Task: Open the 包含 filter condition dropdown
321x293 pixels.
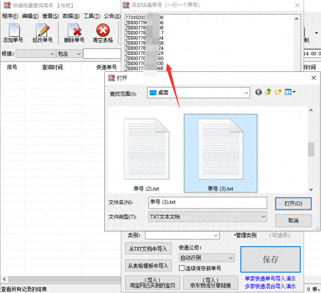Action: [78, 54]
